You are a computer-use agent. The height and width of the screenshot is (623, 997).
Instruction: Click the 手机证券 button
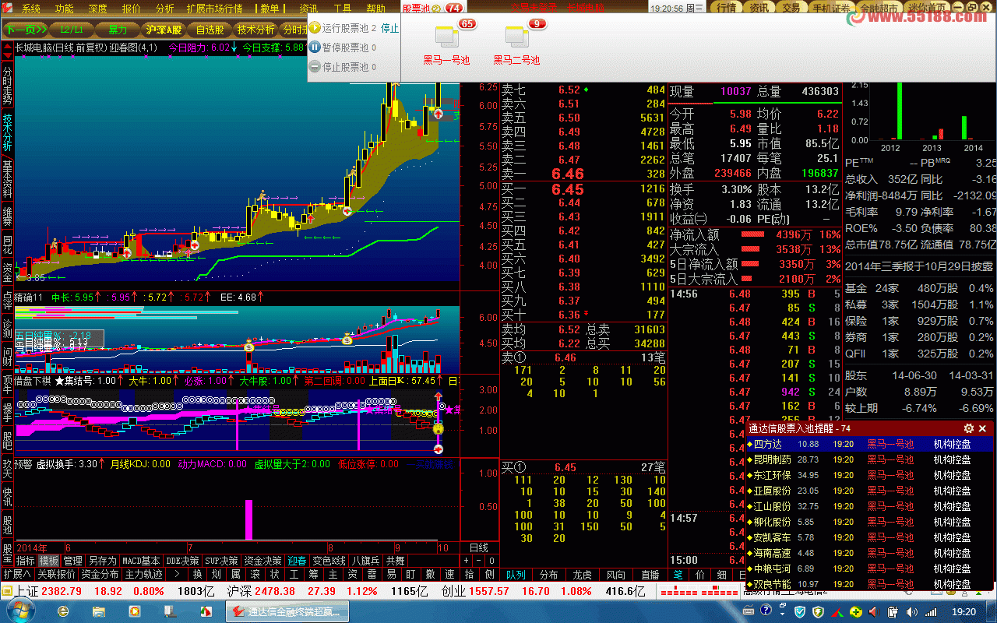[830, 8]
